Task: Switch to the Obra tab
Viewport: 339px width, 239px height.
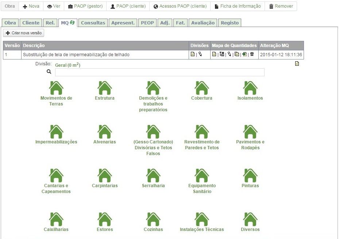Action: tap(10, 23)
